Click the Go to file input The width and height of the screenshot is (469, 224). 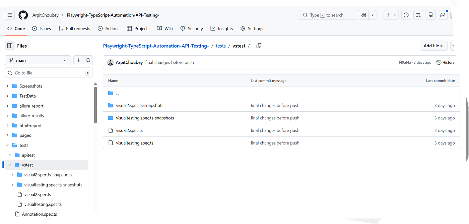[x=49, y=73]
